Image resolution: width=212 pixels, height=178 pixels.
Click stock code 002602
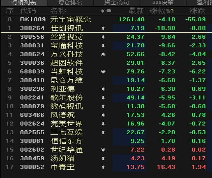point(32,150)
